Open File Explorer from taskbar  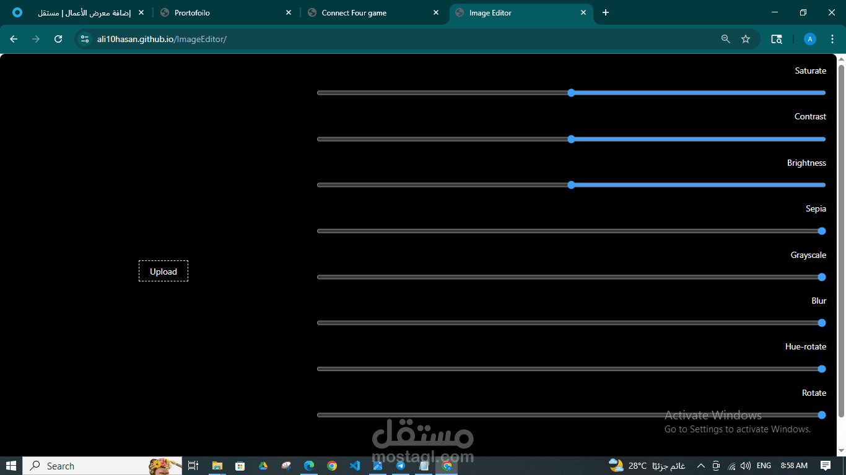[x=217, y=466]
